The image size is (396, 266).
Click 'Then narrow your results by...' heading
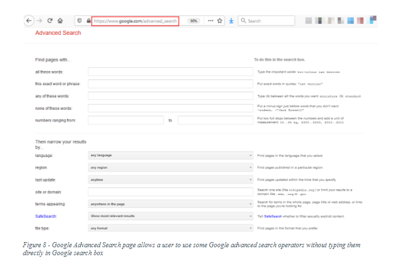point(61,144)
